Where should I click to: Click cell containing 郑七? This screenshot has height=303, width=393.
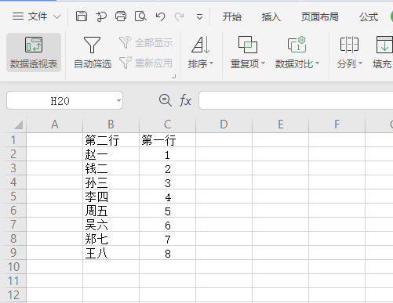click(x=111, y=239)
